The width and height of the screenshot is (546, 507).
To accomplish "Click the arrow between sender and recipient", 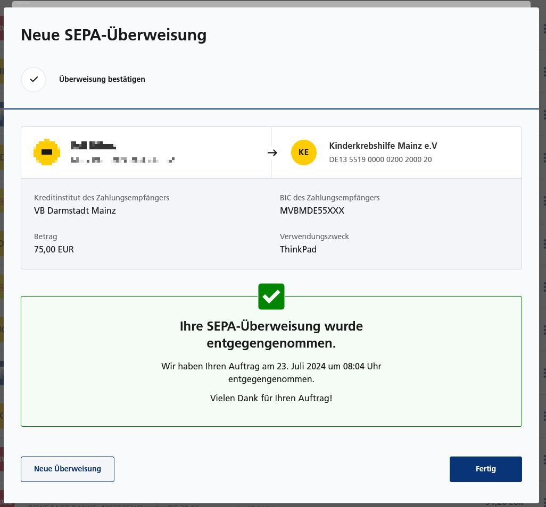I will point(272,153).
